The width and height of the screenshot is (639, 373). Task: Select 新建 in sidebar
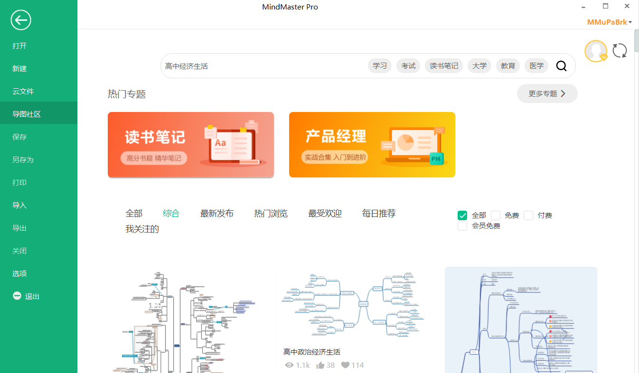38,69
